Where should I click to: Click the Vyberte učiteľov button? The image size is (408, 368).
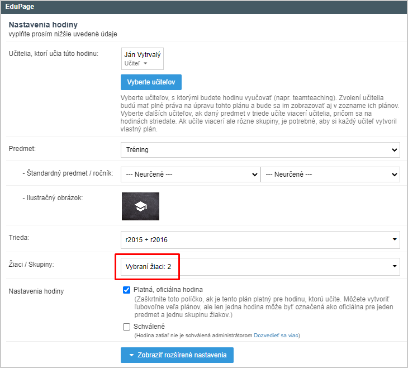151,82
